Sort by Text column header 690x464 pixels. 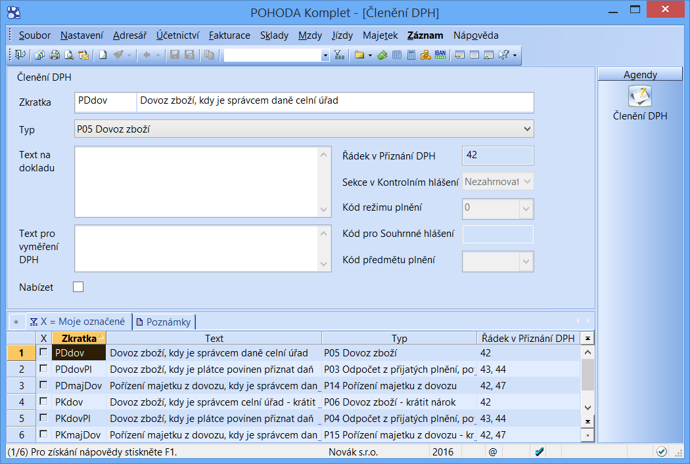(214, 338)
